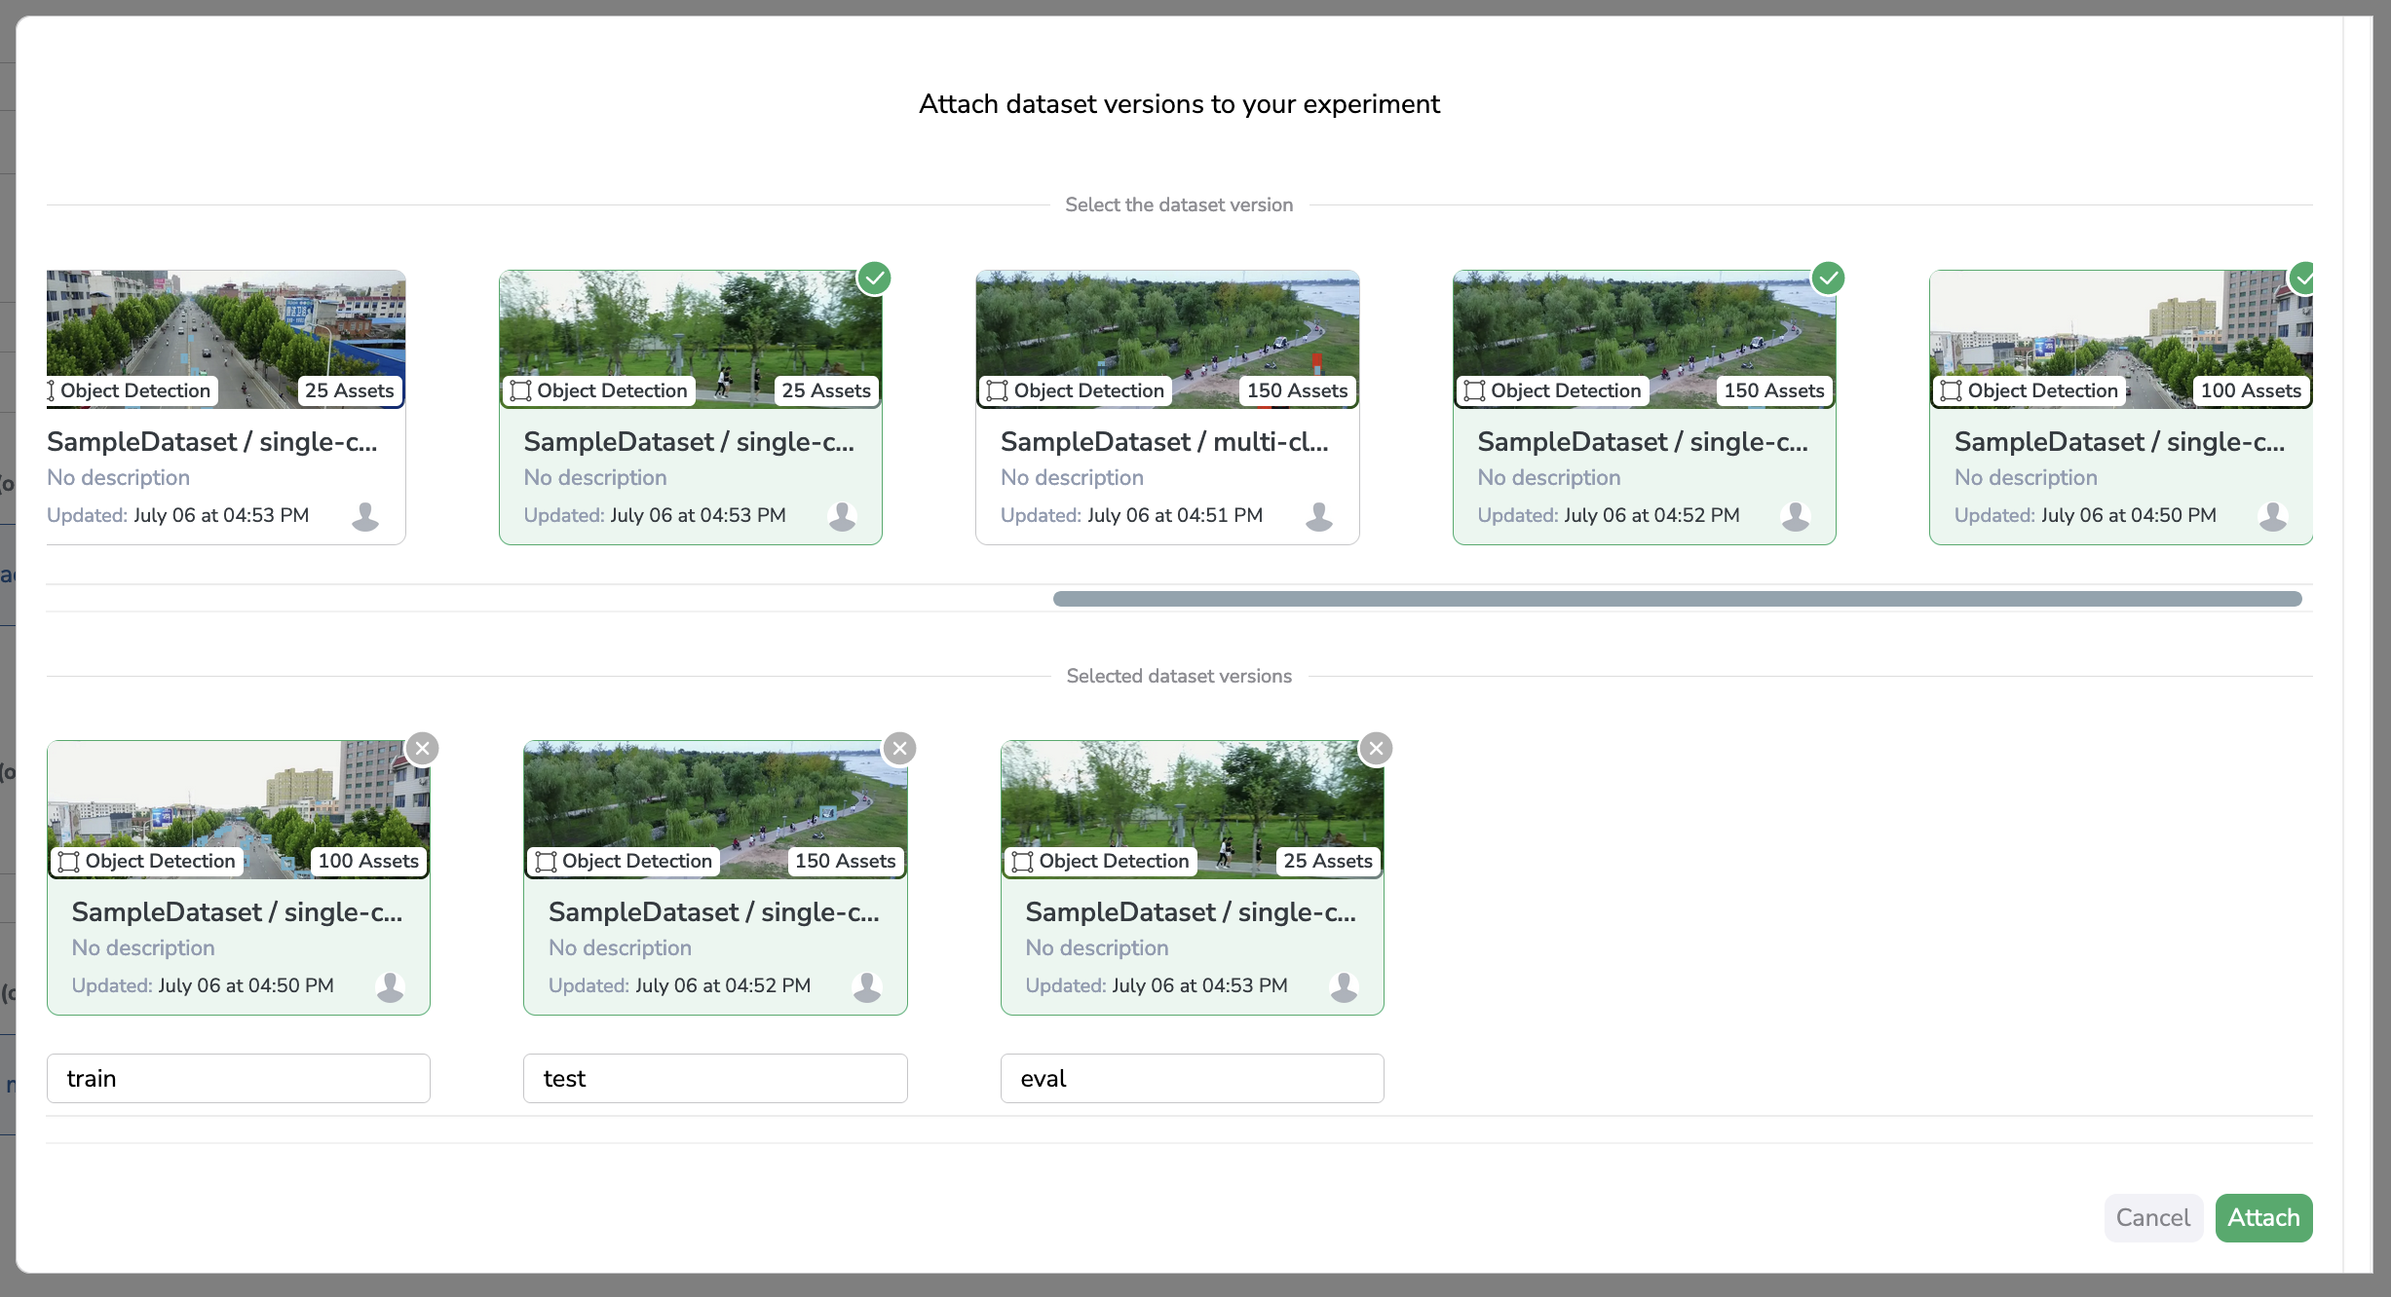Click the 'train' alias input field
This screenshot has width=2391, height=1297.
click(239, 1078)
